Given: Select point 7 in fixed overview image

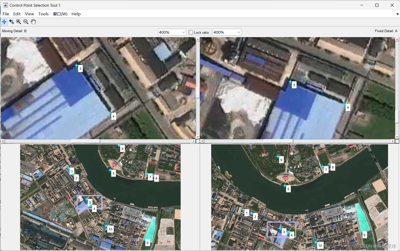Looking at the screenshot, I should coord(323,166).
